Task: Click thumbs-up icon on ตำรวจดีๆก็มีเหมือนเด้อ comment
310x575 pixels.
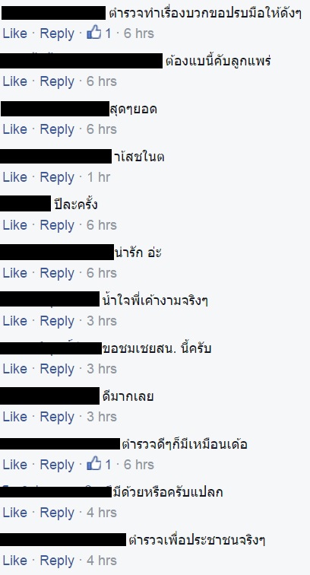Action: click(93, 463)
